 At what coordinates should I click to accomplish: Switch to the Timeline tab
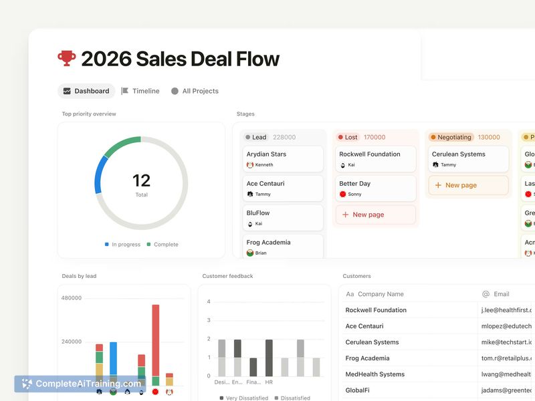pyautogui.click(x=140, y=91)
